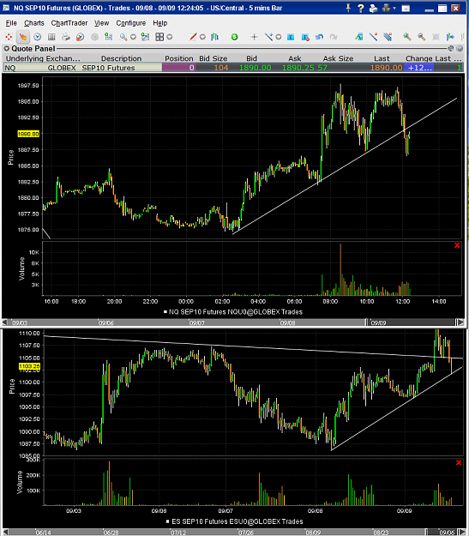Open dropdown next to four-square layout icon
The image size is (469, 536).
170,37
